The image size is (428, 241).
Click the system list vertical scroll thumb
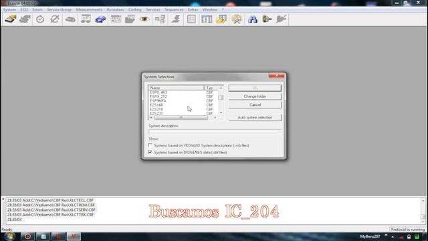[221, 97]
